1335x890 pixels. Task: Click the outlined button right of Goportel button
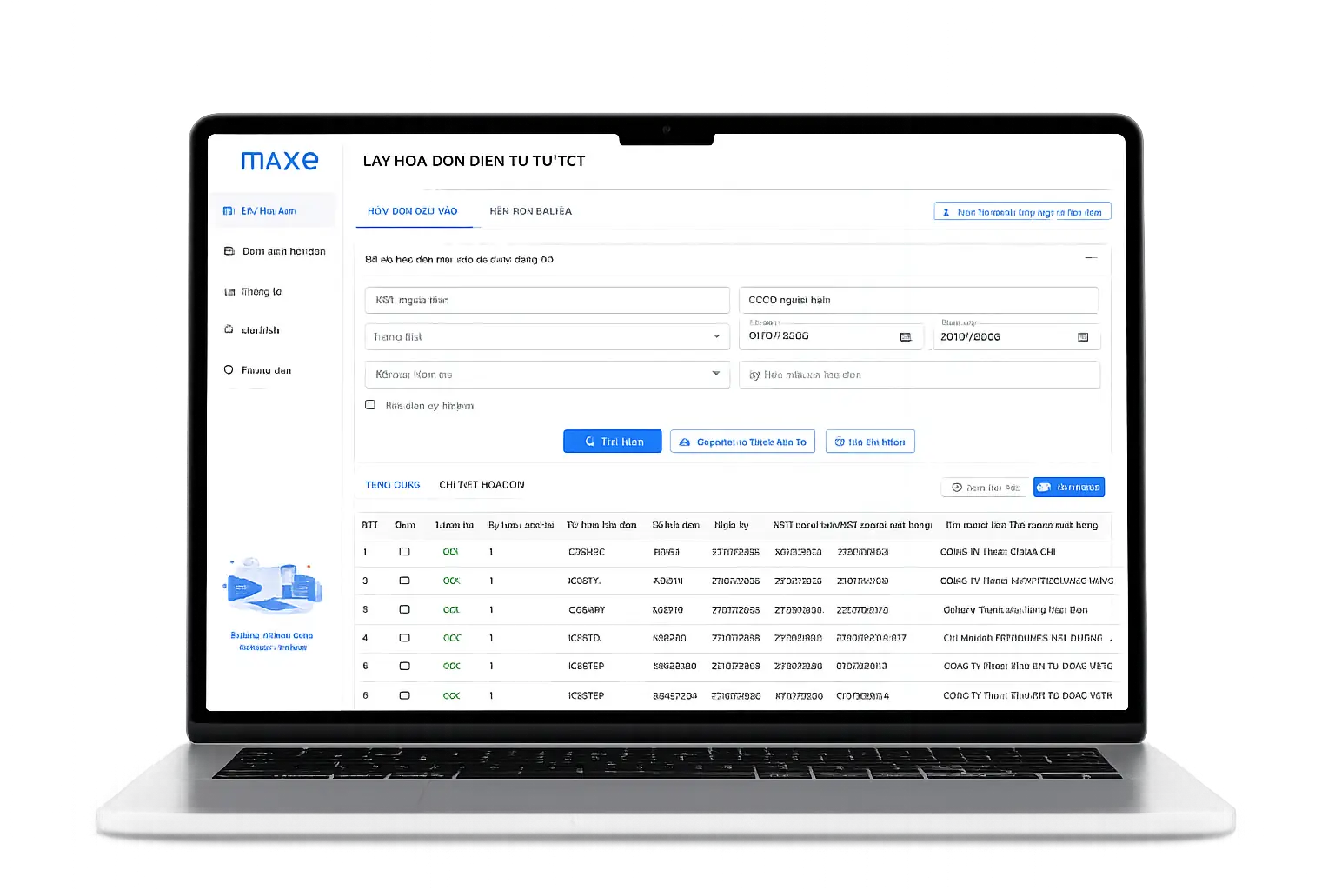(870, 442)
